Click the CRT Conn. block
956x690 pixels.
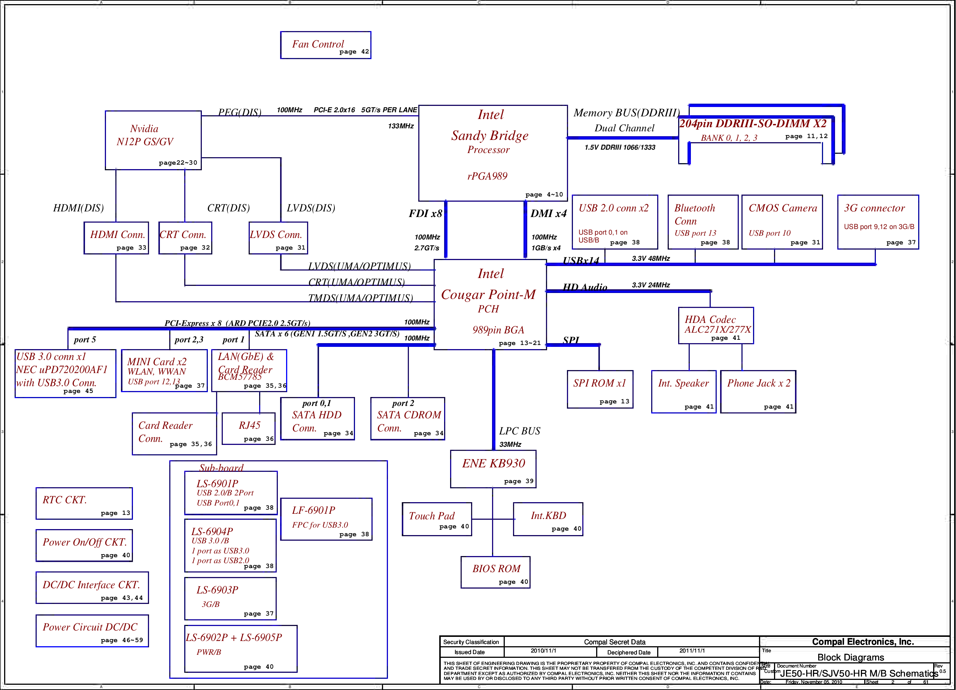pos(185,238)
